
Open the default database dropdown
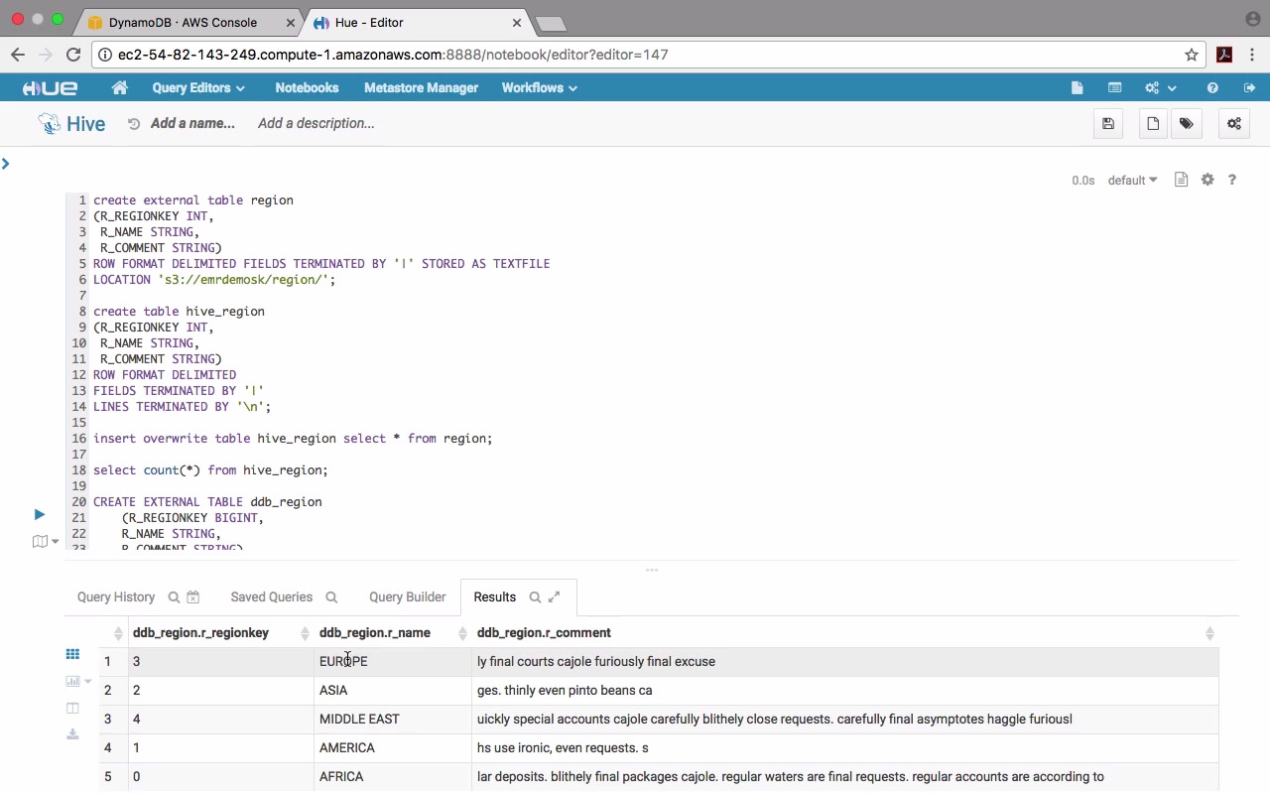point(1132,181)
